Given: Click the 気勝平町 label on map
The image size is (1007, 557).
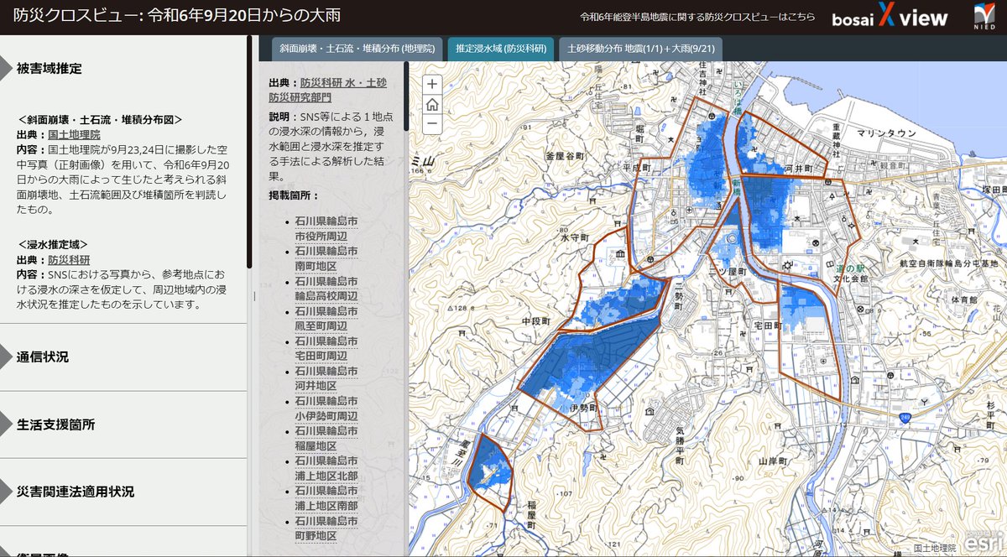Looking at the screenshot, I should click(x=678, y=445).
